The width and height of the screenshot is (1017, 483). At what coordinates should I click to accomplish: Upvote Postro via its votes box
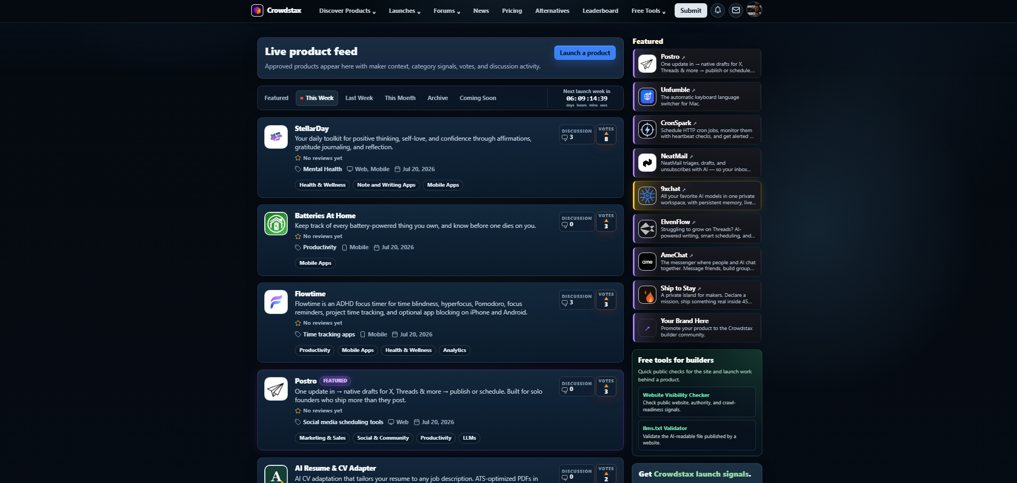[x=606, y=387]
